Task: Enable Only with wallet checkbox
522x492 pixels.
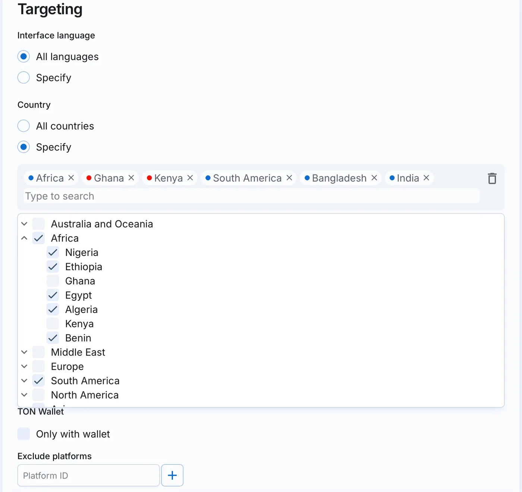Action: tap(23, 434)
